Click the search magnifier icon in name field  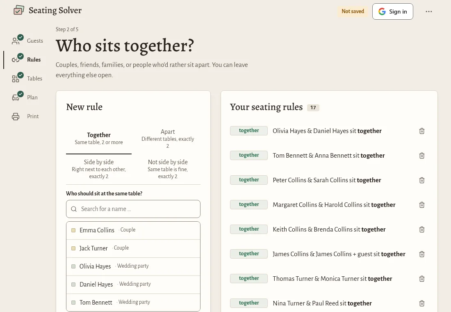pyautogui.click(x=74, y=209)
